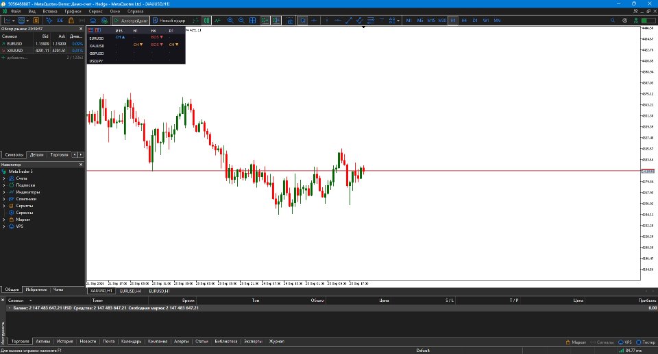Toggle the Algo Trading button

[131, 20]
